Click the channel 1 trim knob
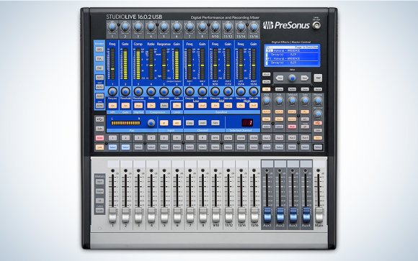 click(112, 27)
